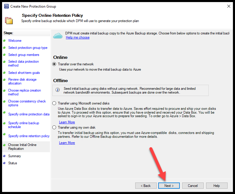Click the info icon in Offline note
This screenshot has width=235, height=194.
(58, 90)
